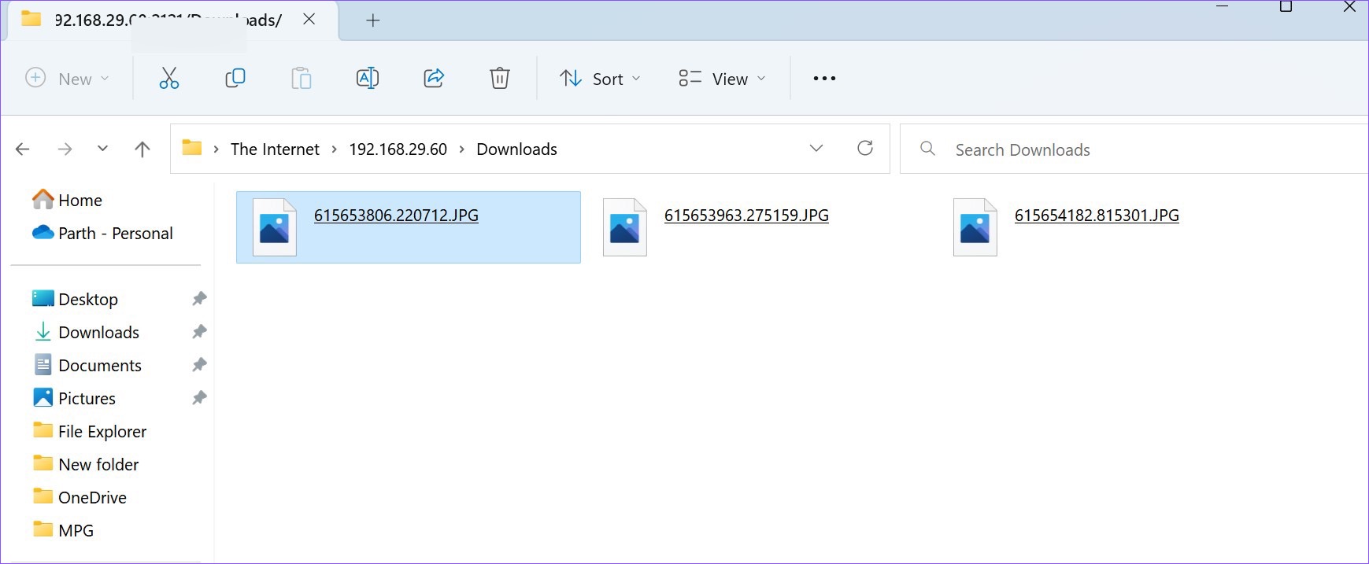The width and height of the screenshot is (1369, 564).
Task: Expand chevron after The Internet breadcrumb
Action: (335, 149)
